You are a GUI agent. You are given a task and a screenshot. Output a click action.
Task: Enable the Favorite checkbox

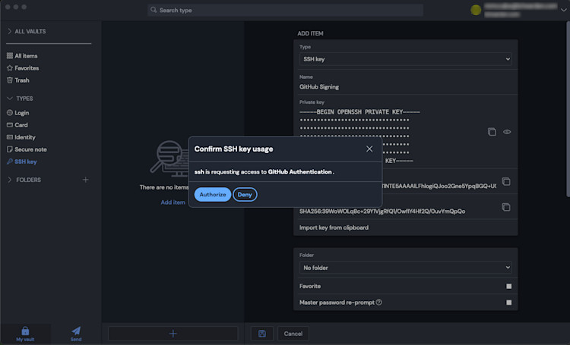(508, 287)
